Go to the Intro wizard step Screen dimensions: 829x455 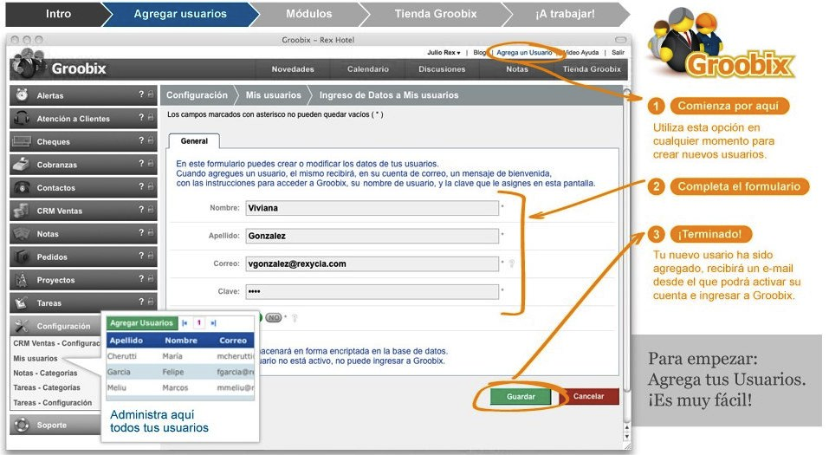[x=58, y=14]
